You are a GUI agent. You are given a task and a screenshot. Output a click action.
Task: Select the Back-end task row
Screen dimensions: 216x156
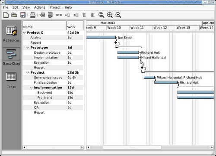pyautogui.click(x=53, y=92)
